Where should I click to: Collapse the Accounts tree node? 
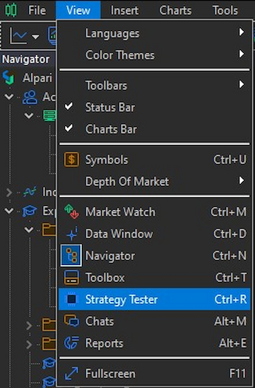[x=9, y=97]
